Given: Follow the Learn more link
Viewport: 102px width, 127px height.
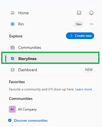Looking at the screenshot, I should [x=84, y=89].
